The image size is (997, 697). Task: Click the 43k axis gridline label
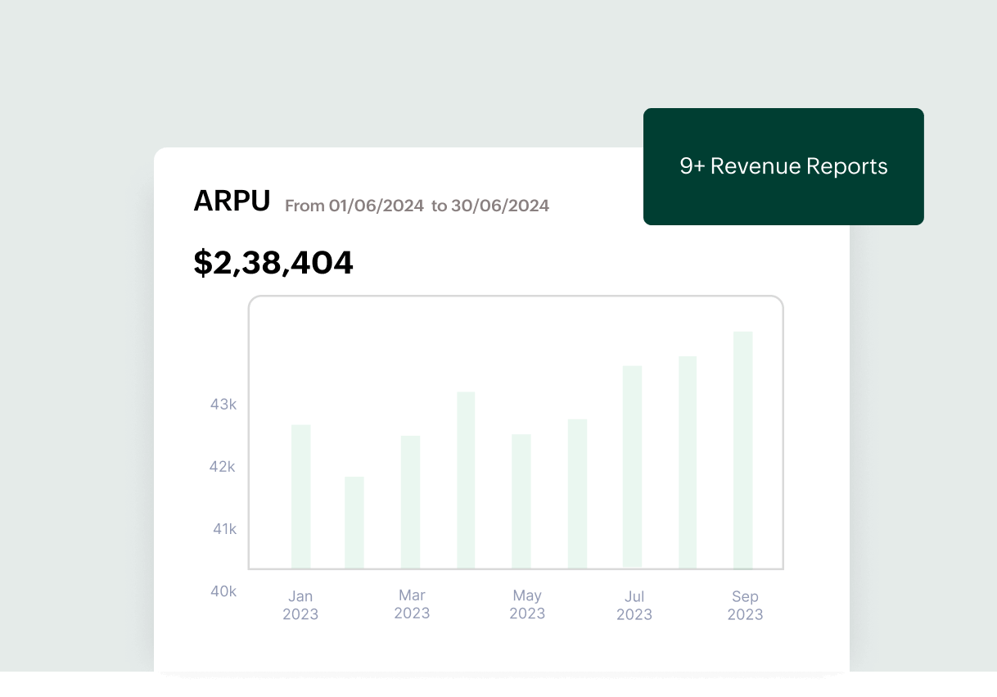pos(221,404)
